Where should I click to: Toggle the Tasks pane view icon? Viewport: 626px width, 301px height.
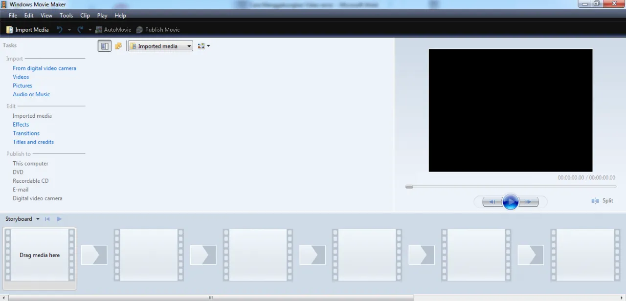click(x=104, y=46)
